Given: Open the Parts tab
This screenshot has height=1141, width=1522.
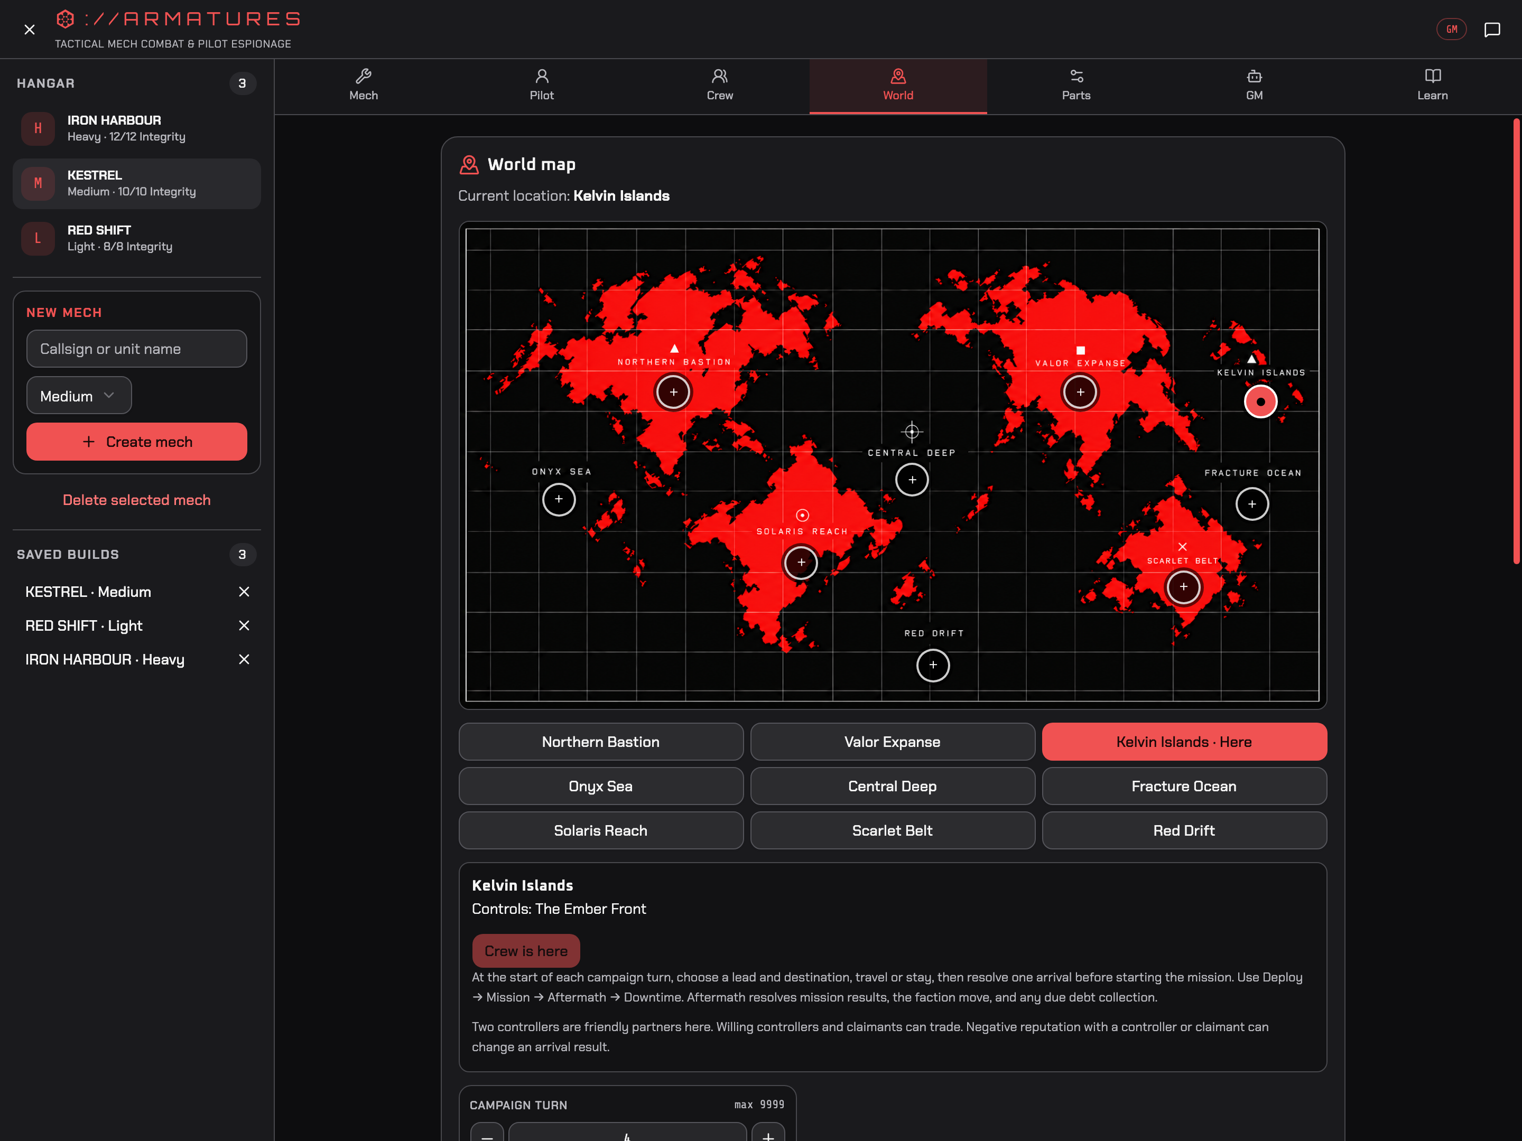Looking at the screenshot, I should pyautogui.click(x=1076, y=86).
